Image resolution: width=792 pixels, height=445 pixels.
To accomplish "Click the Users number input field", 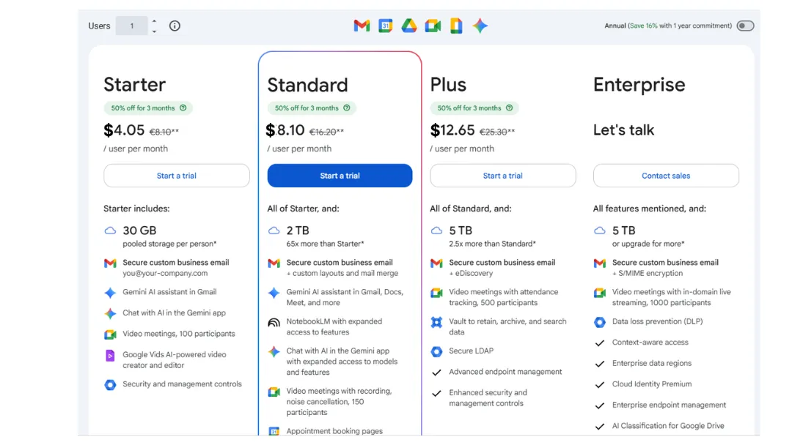I will coord(132,26).
